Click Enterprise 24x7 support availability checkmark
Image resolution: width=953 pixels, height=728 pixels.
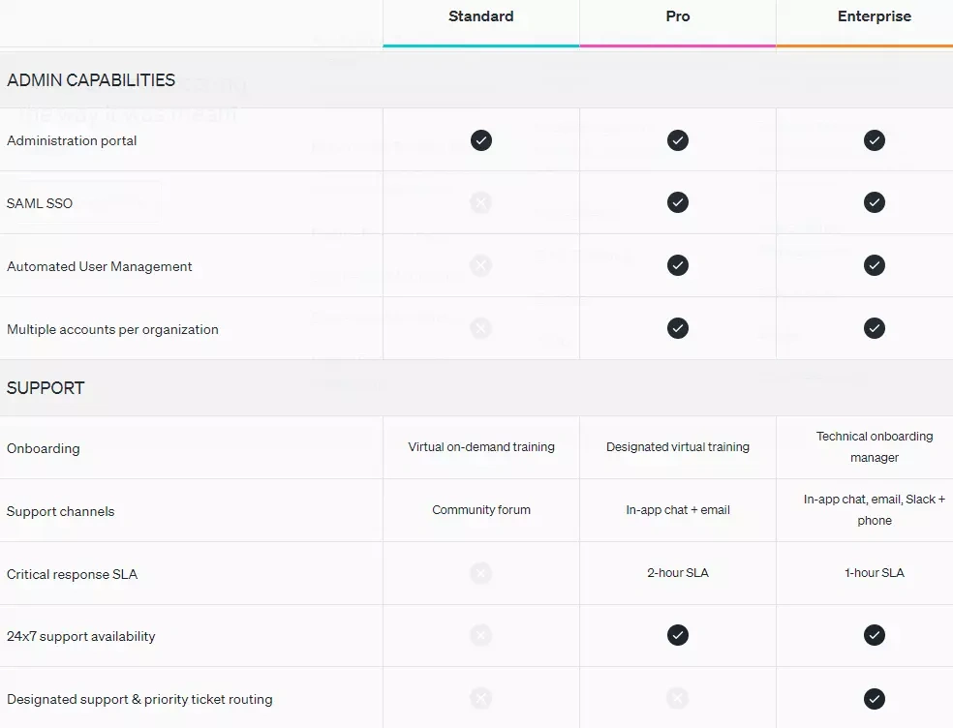(875, 635)
